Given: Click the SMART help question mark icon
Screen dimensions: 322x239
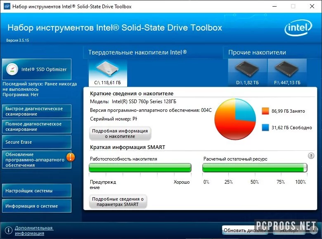Looking at the screenshot, I should 311,156.
